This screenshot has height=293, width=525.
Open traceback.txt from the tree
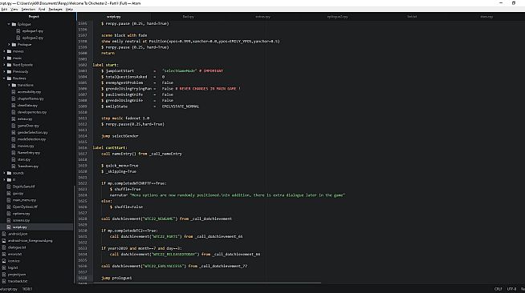point(18,281)
